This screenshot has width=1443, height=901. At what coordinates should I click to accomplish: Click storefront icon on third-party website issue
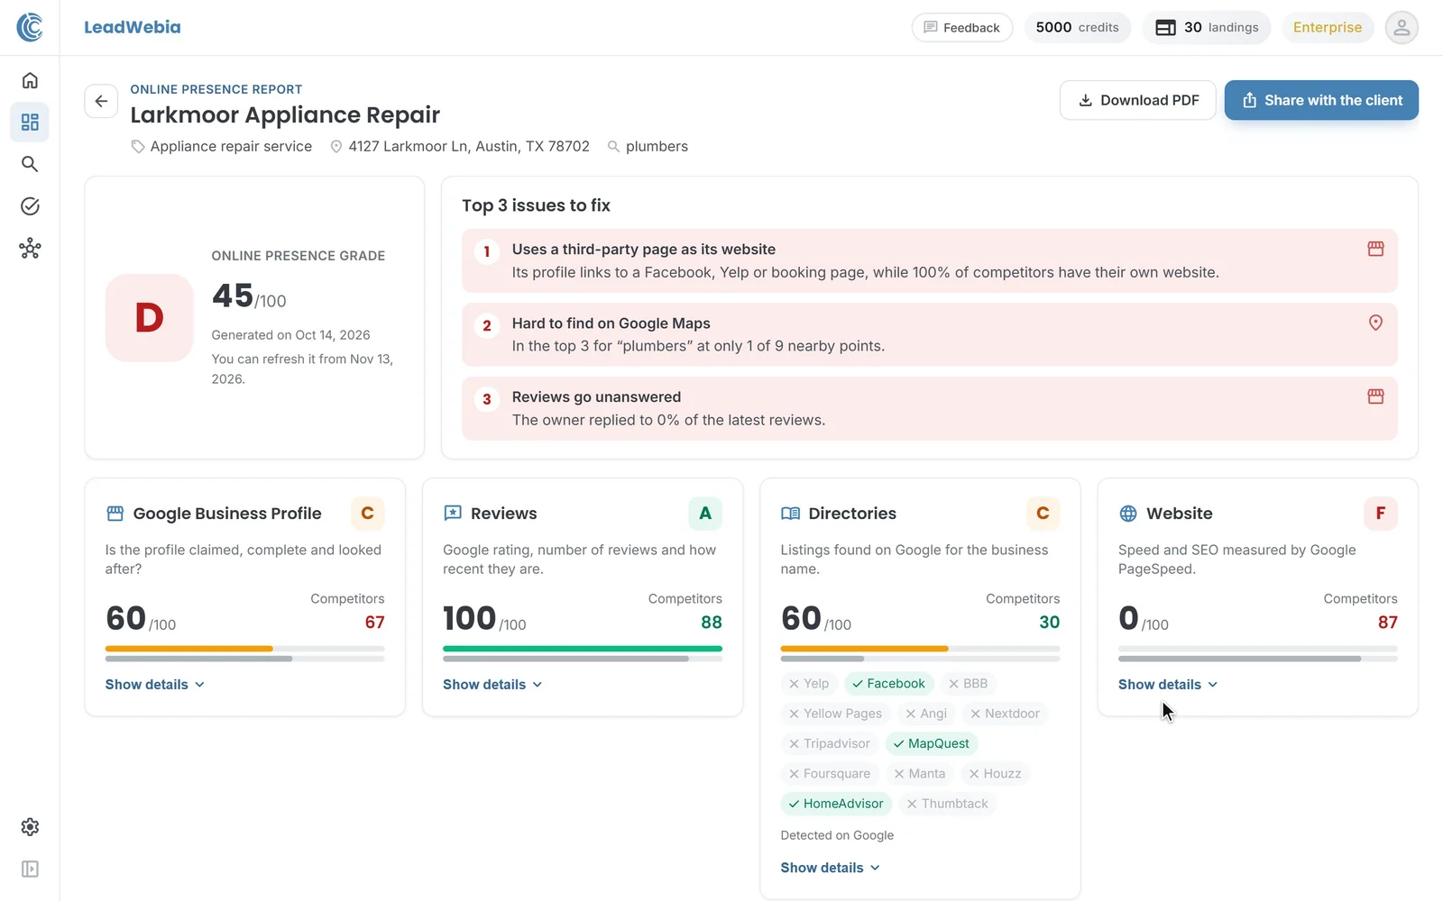(x=1375, y=249)
